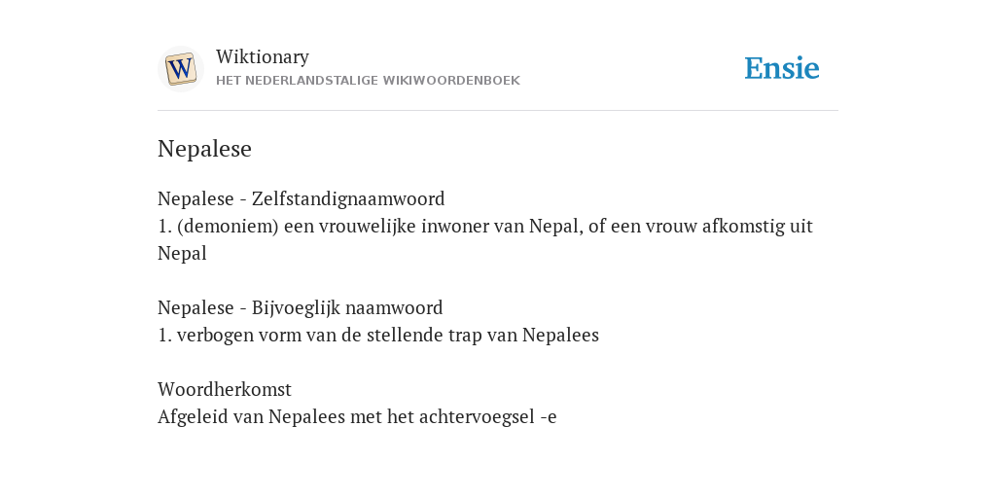
Task: Click the Nepalese heading
Action: coord(204,149)
